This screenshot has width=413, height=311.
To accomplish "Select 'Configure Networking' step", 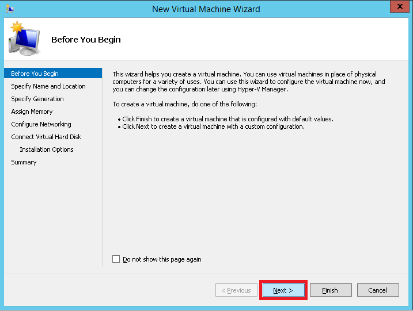I will click(41, 124).
